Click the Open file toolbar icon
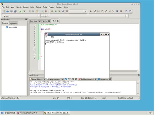 pyautogui.click(x=8, y=11)
